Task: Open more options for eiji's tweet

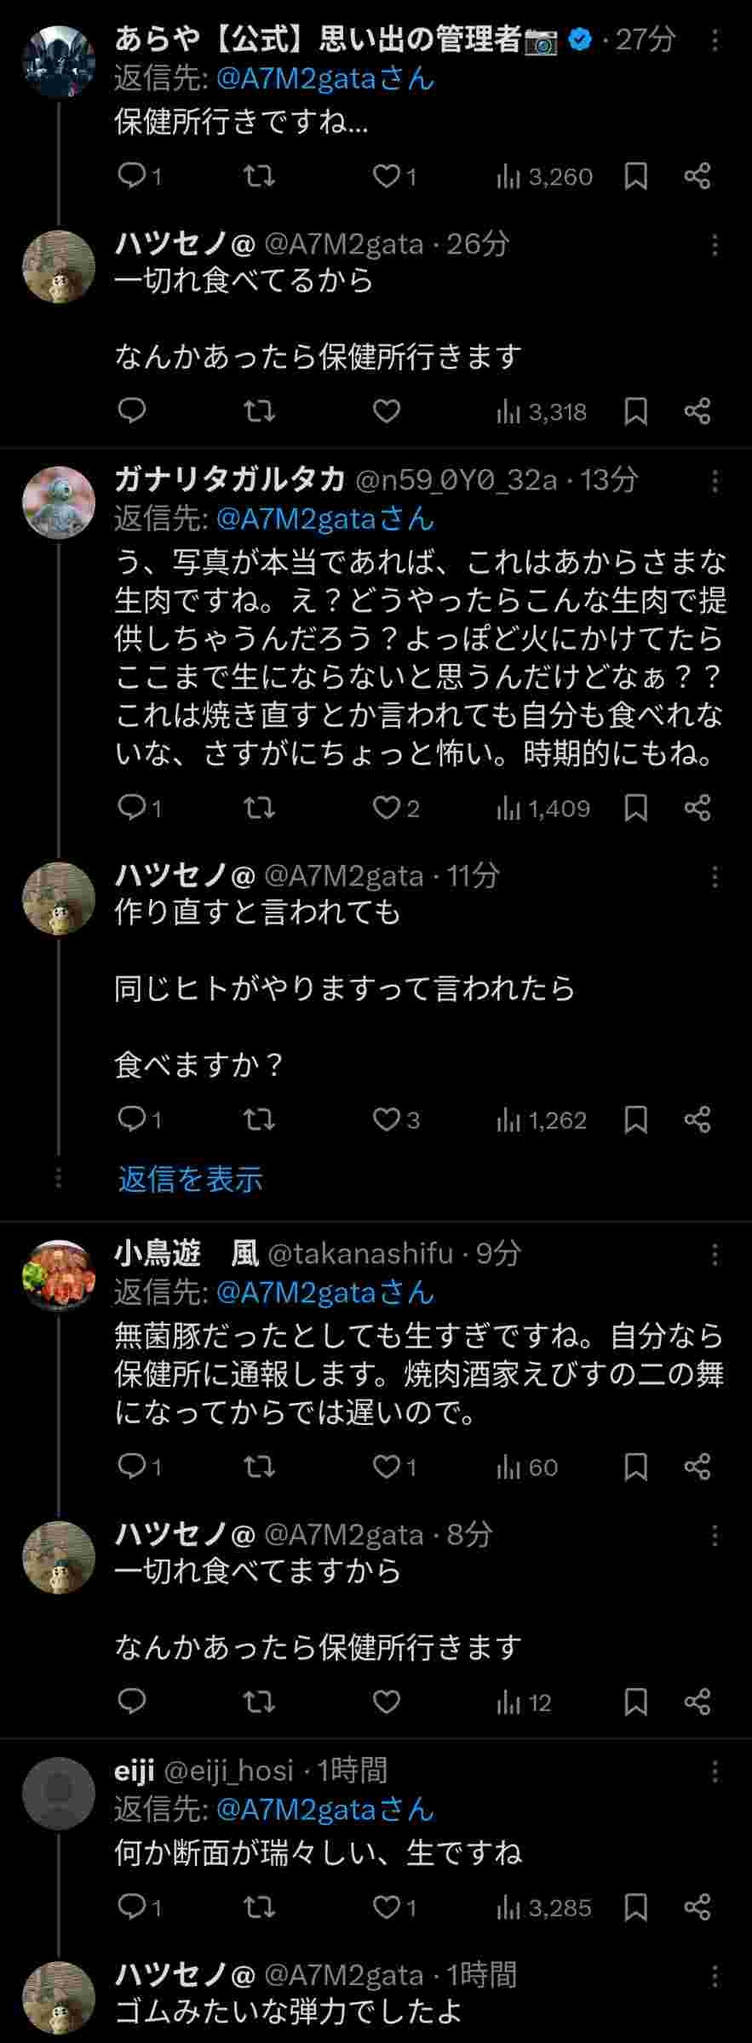Action: pyautogui.click(x=715, y=1772)
